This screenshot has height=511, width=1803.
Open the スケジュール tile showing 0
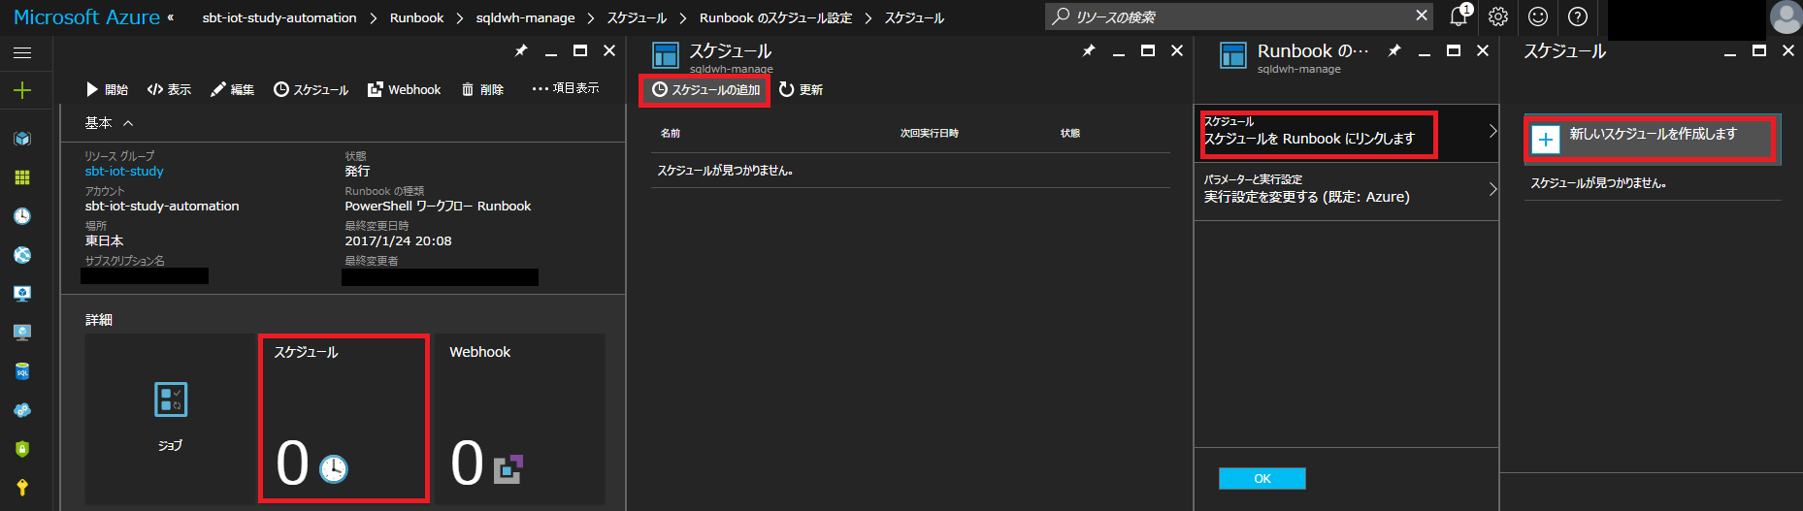pos(344,419)
